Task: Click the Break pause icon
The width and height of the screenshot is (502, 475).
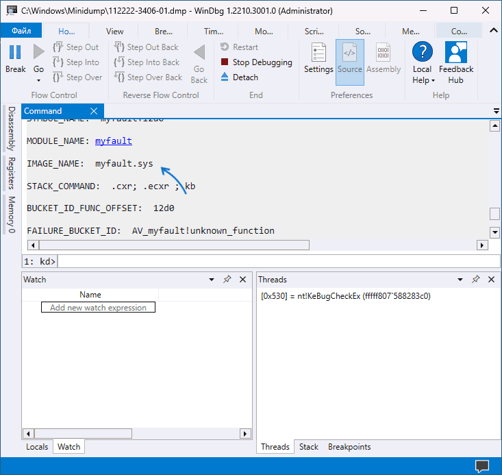Action: tap(15, 52)
